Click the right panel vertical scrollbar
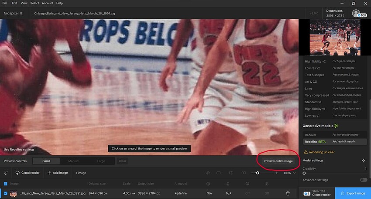Viewport: 371px width, 199px height. tap(370, 139)
